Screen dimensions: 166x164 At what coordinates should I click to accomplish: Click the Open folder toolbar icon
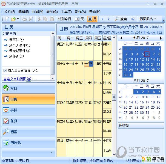click(13, 19)
